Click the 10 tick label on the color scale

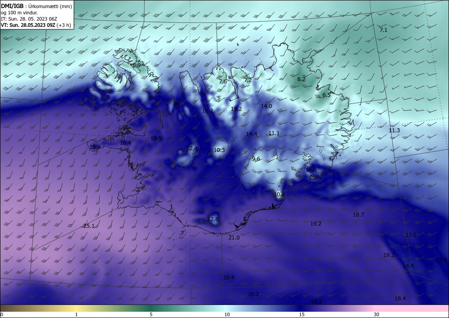point(227,314)
